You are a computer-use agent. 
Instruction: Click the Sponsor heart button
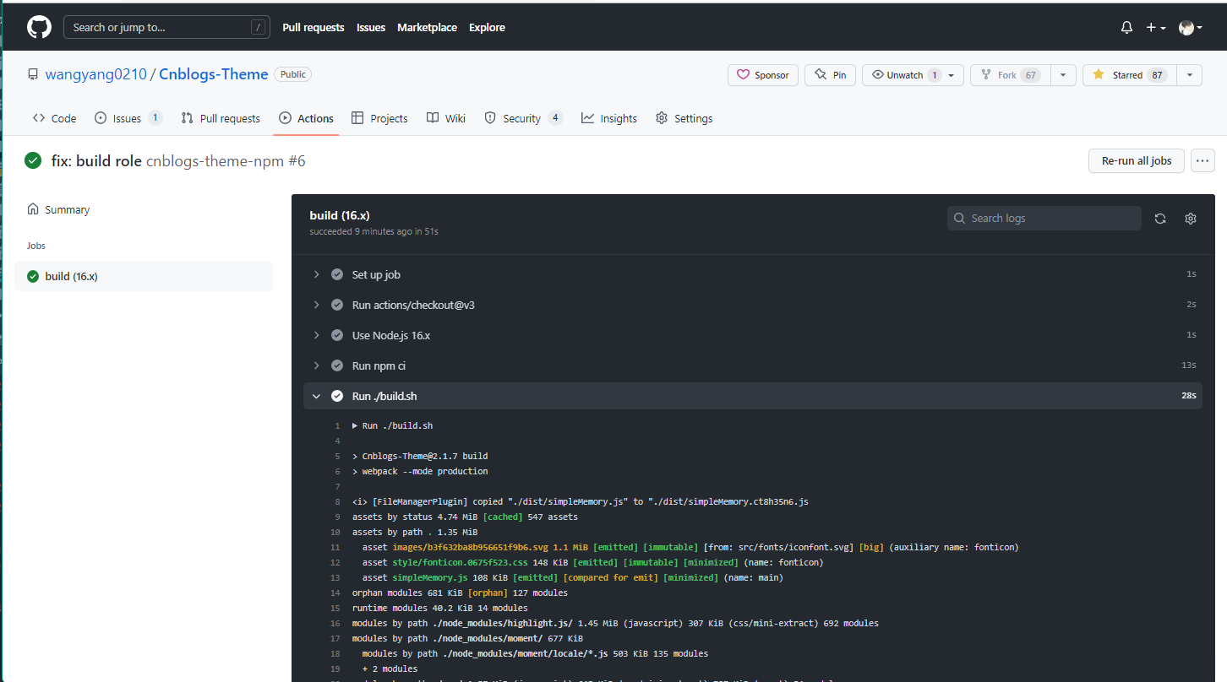pyautogui.click(x=762, y=75)
